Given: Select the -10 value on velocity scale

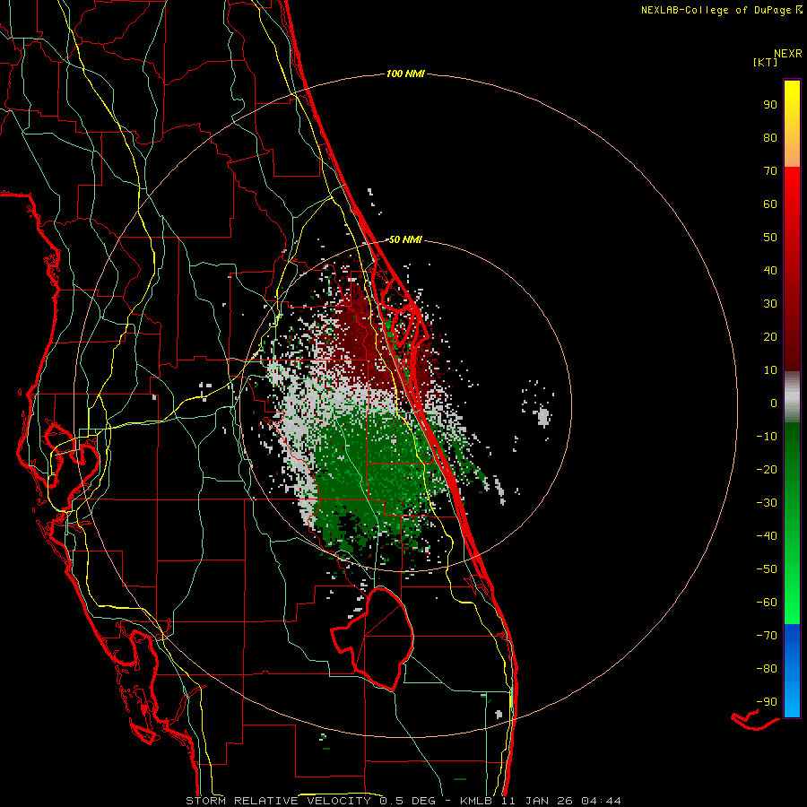Looking at the screenshot, I should [767, 437].
